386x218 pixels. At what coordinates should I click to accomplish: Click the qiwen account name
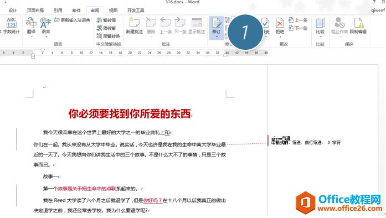pyautogui.click(x=378, y=11)
